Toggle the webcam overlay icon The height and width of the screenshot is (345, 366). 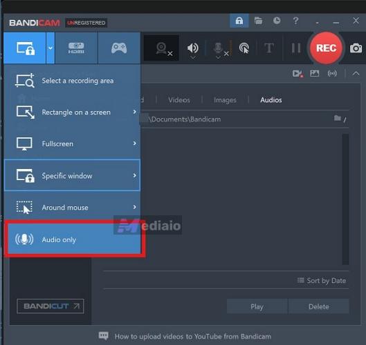point(161,48)
